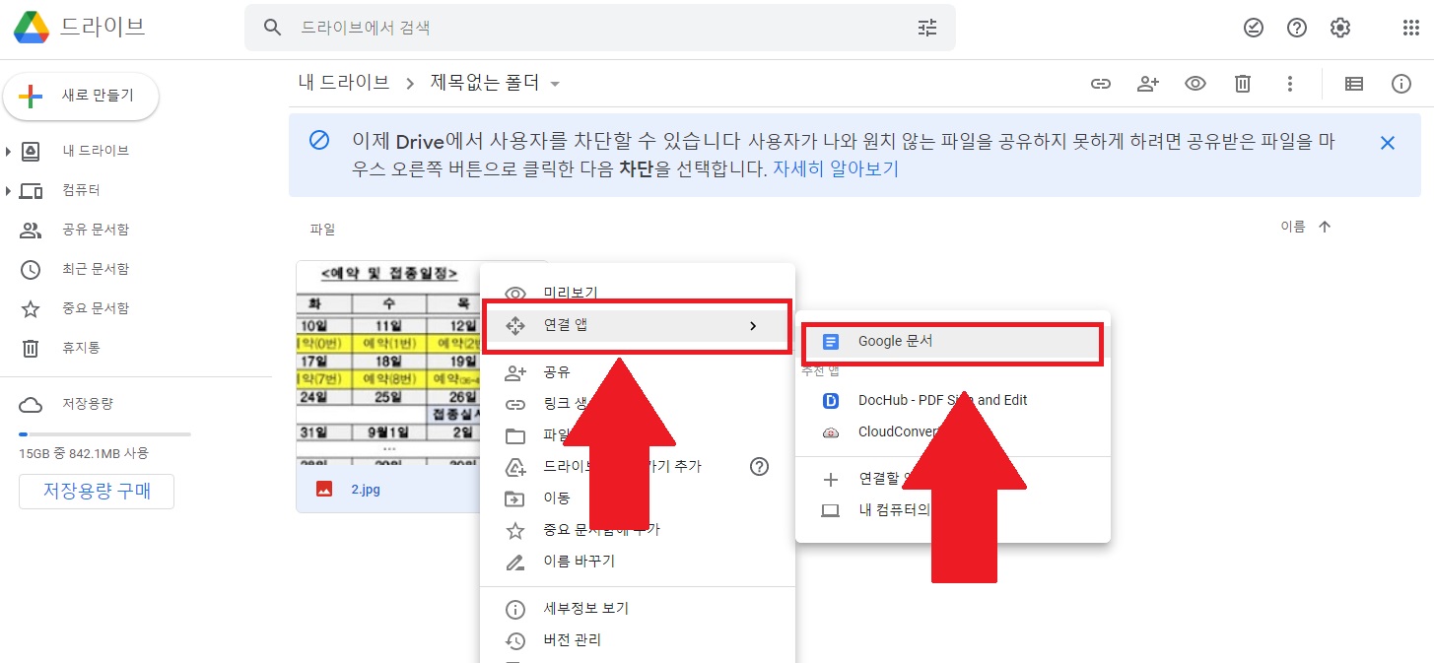Click 내 드라이브 breadcrumb

coord(344,83)
